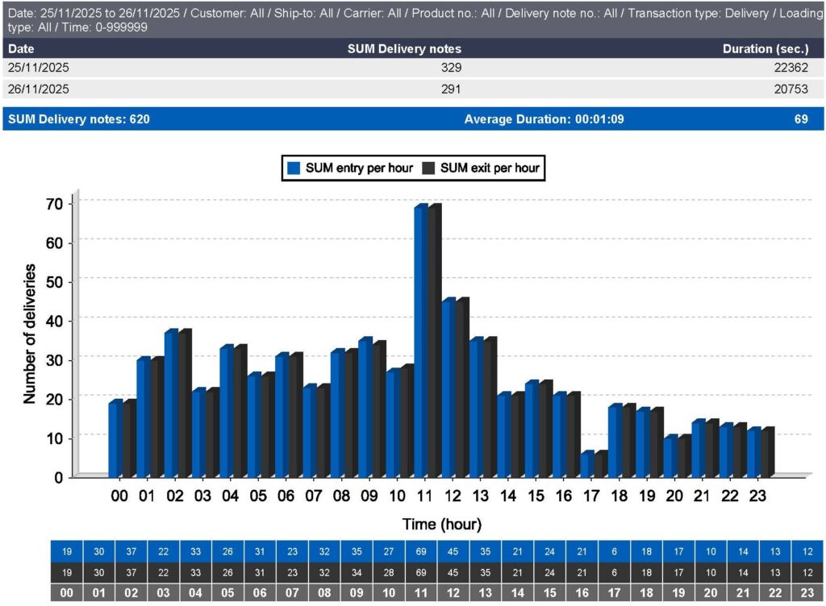Click the dark SUM exit per hour legend swatch
826x606 pixels.
(x=428, y=168)
